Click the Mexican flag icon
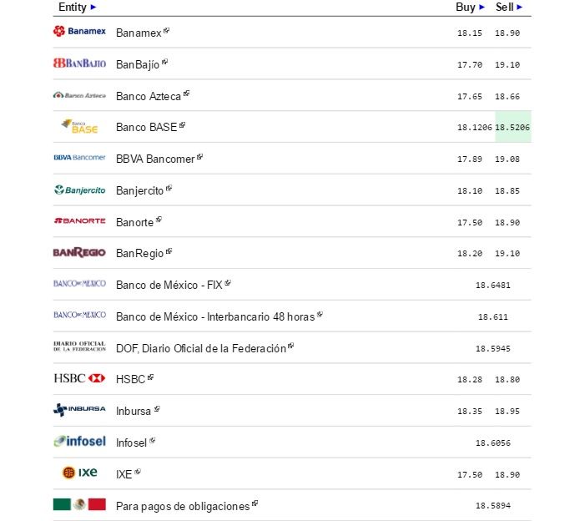The image size is (580, 521). click(x=79, y=504)
